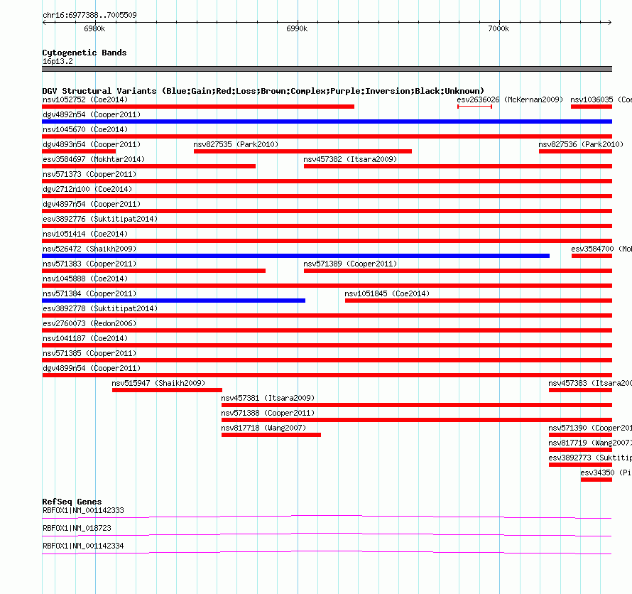Click the nsv515947 (Shaikh2009) label
Viewport: 632px width, 594px height.
[x=158, y=383]
